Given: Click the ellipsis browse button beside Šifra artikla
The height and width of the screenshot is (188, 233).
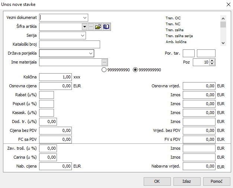Looking at the screenshot, I should 91,27.
